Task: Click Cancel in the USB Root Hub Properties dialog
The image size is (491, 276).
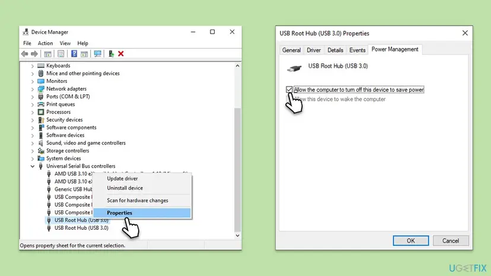Action: [451, 240]
